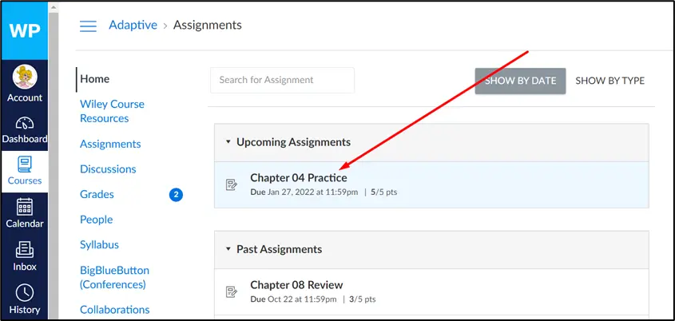
Task: Open the hamburger navigation menu icon
Action: tap(88, 26)
